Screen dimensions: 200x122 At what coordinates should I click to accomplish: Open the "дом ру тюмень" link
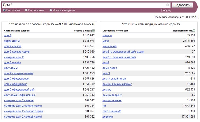(x=112, y=100)
